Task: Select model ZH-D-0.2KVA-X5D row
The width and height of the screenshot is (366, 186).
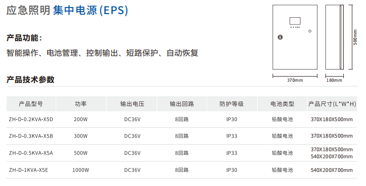Action: click(182, 119)
